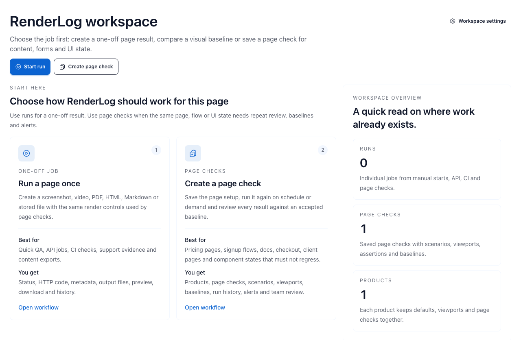Image resolution: width=521 pixels, height=340 pixels.
Task: Click the Runs count '0'
Action: tap(363, 163)
